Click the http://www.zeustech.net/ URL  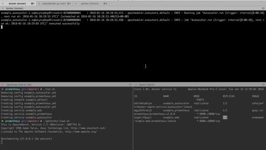(88, 128)
